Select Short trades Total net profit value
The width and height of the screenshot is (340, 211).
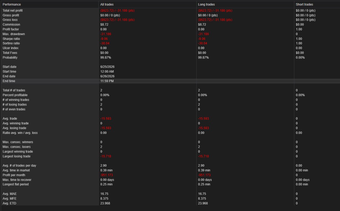[x=305, y=11]
